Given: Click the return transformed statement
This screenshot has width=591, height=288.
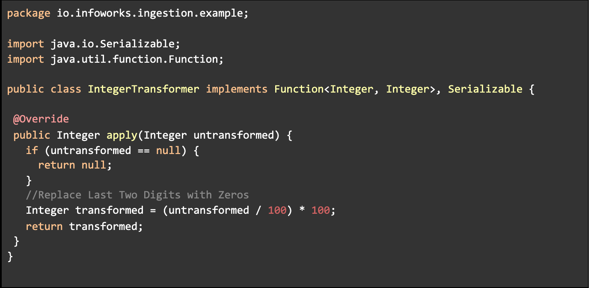Looking at the screenshot, I should pyautogui.click(x=84, y=226).
